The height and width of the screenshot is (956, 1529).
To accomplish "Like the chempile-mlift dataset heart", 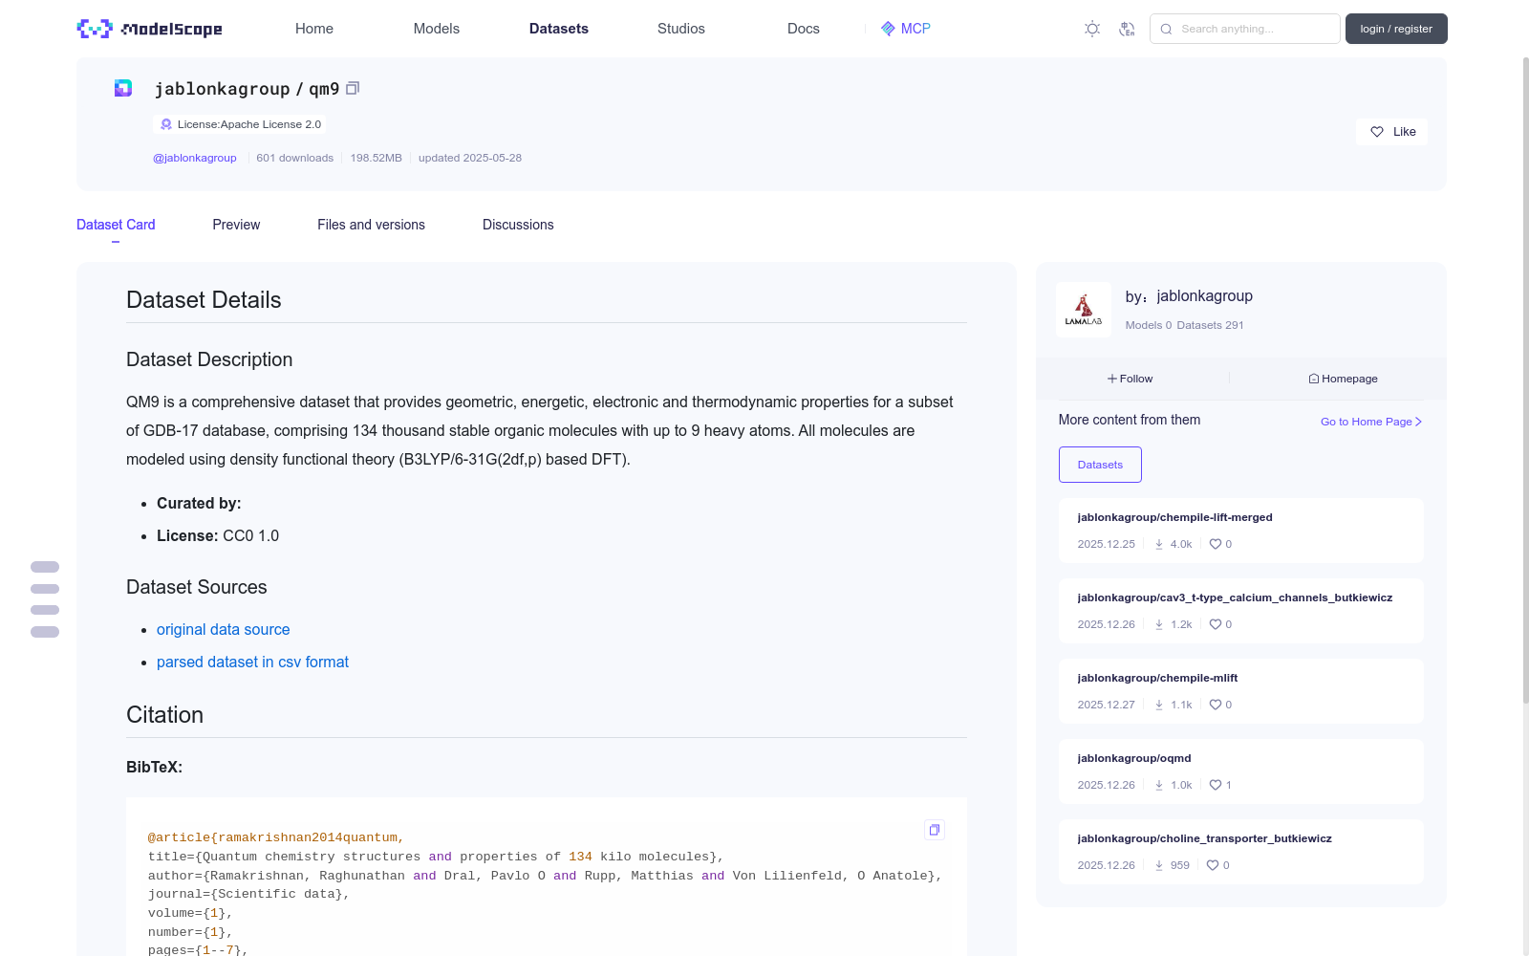I will 1216,705.
